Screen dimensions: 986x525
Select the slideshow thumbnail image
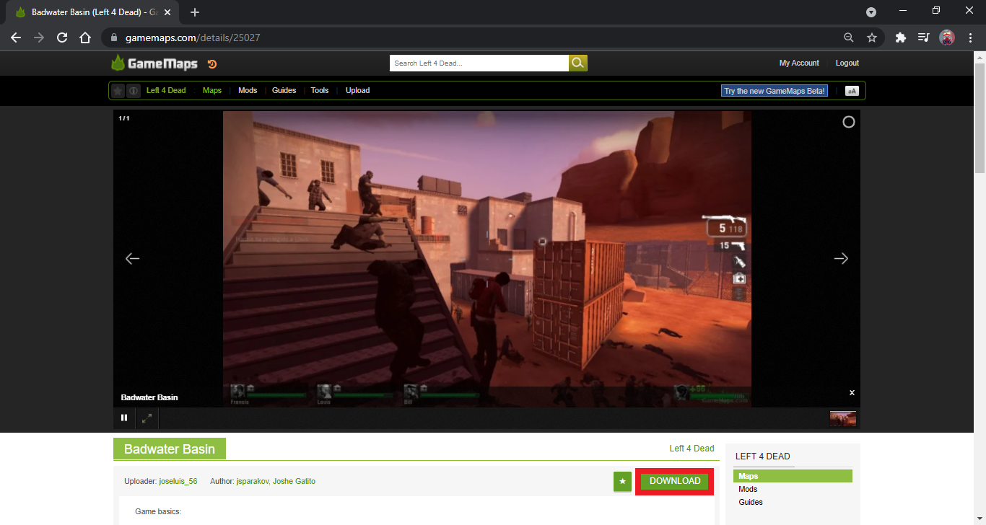pos(843,418)
